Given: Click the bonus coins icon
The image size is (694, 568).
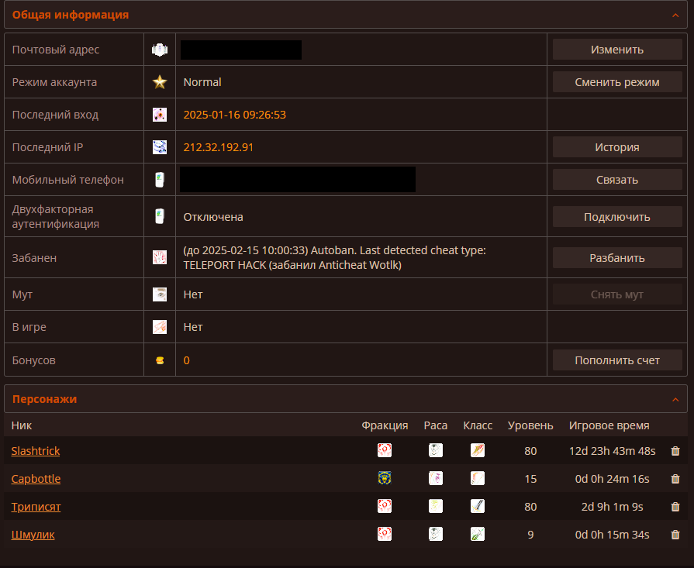Looking at the screenshot, I should tap(160, 360).
